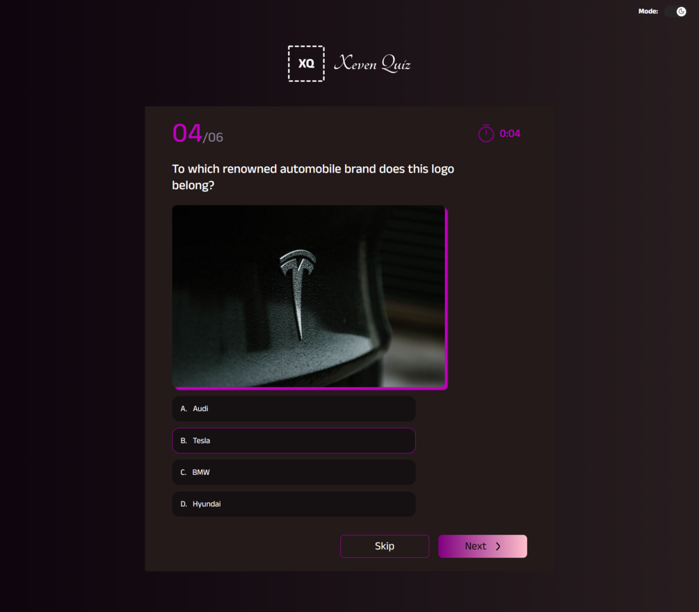Click the Mode: label
This screenshot has height=612, width=699.
tap(648, 11)
